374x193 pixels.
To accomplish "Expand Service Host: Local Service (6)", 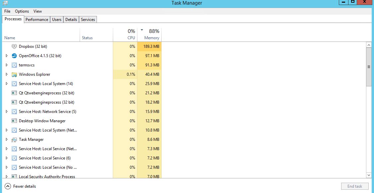I will 7,158.
